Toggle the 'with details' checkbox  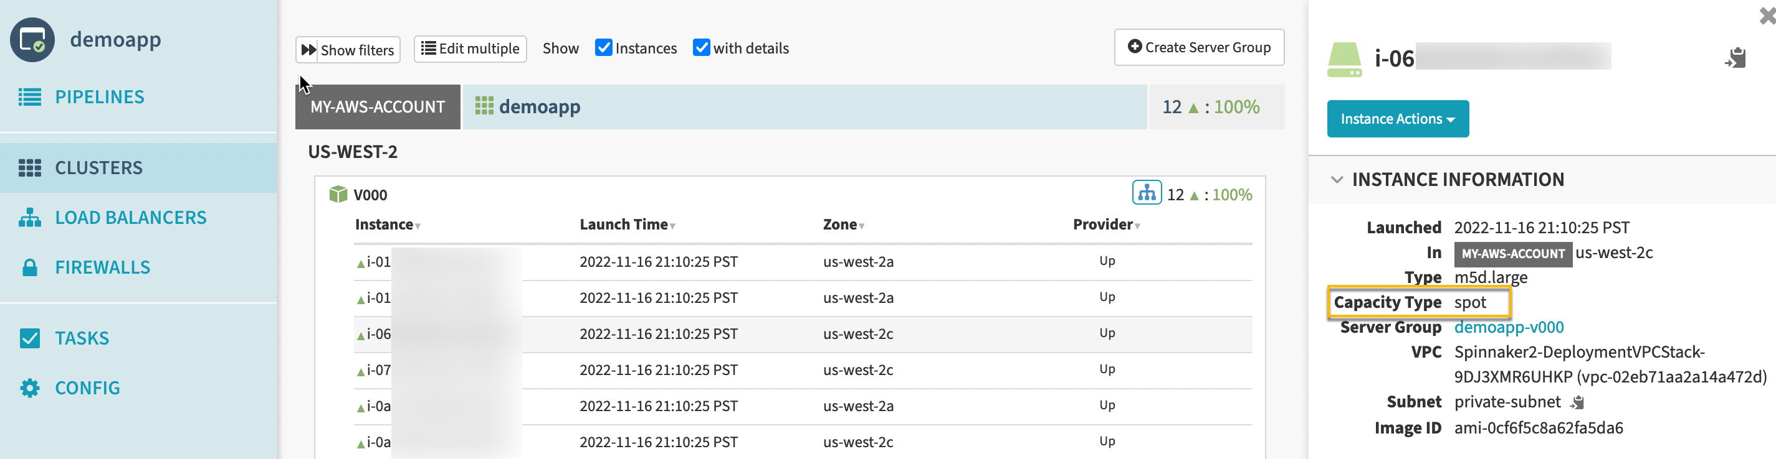(701, 47)
